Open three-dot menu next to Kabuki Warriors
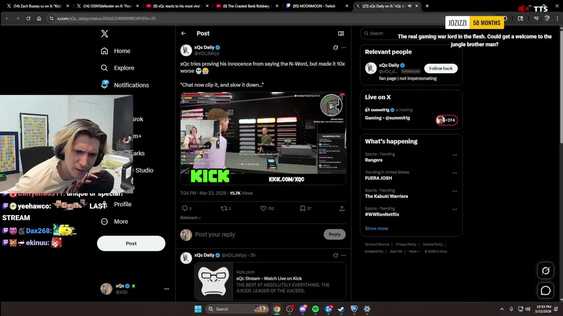The image size is (563, 316). (455, 191)
